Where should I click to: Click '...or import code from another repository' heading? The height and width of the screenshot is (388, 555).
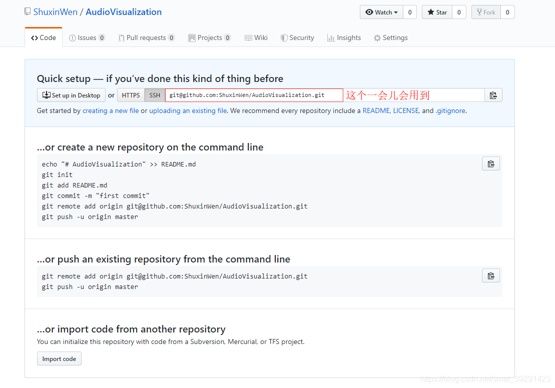[x=131, y=329]
